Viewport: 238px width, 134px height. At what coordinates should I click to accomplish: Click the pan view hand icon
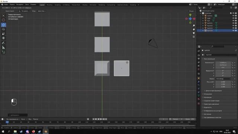coord(194,29)
